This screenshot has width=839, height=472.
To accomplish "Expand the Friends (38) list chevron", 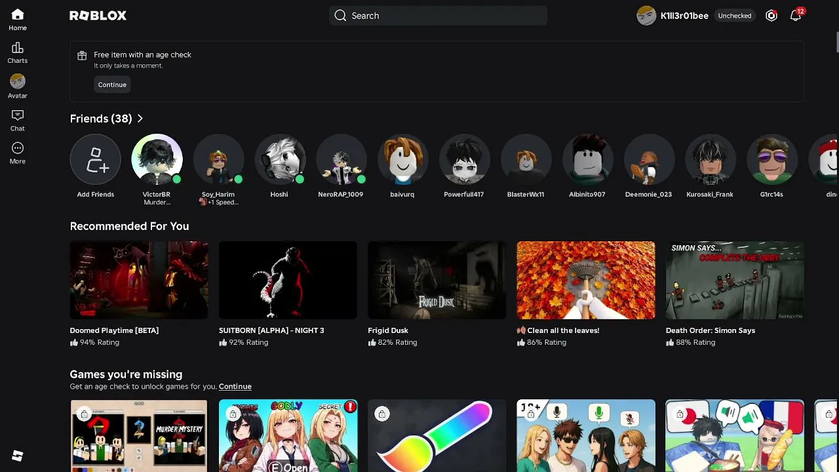I will click(140, 119).
